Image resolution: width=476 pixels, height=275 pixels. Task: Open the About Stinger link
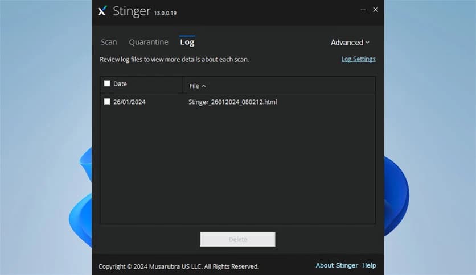tap(337, 265)
